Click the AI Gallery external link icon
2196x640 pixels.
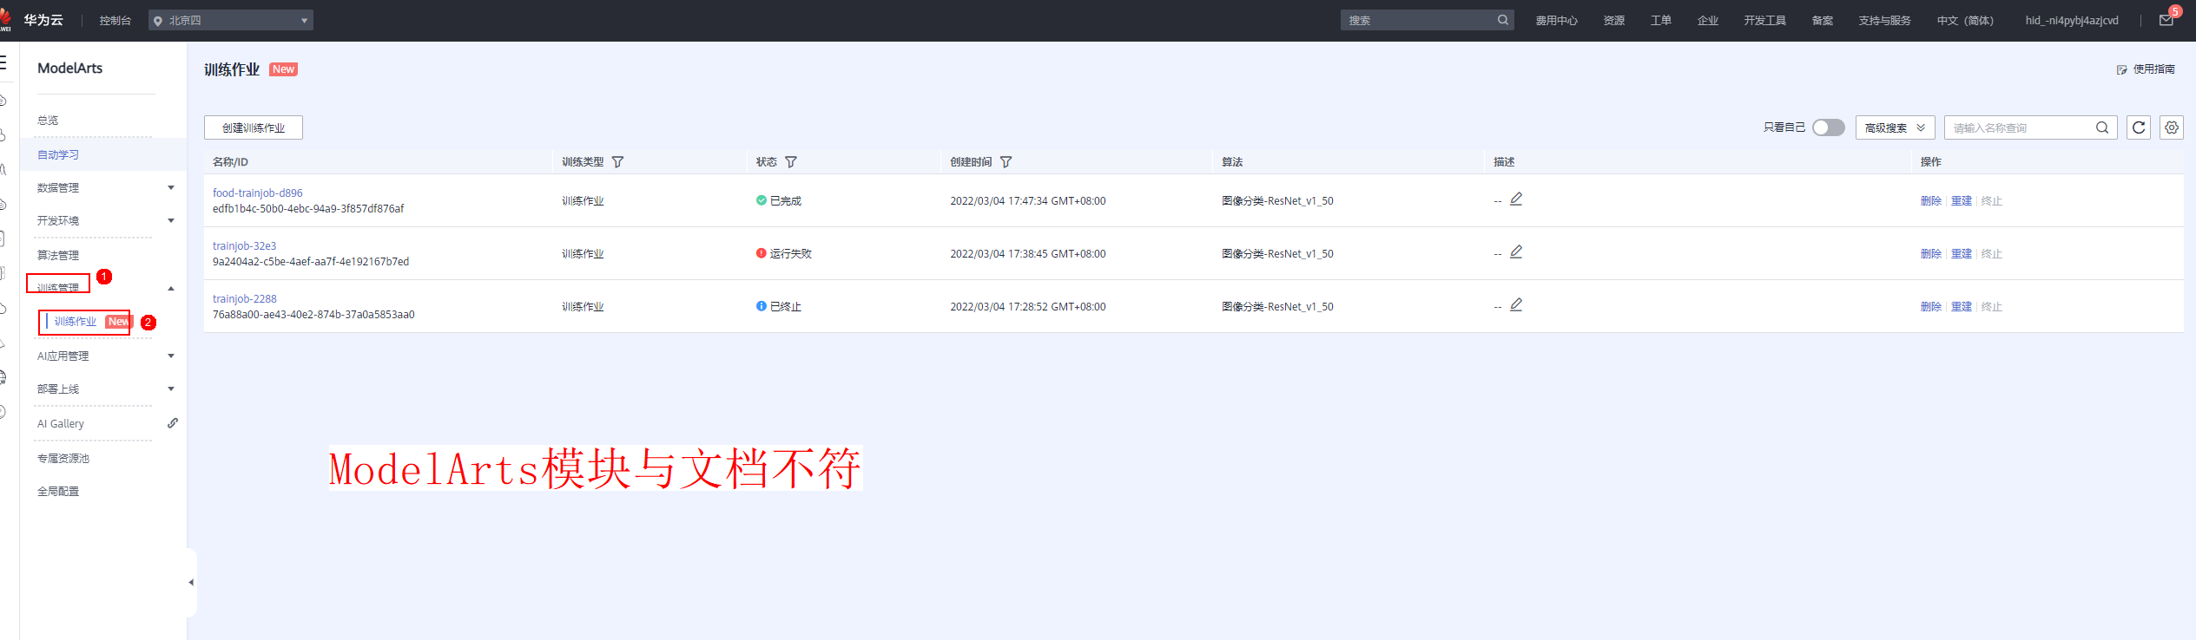point(173,423)
